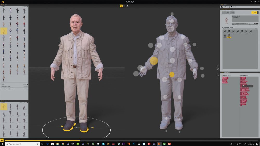Open the dropdown arrow next to SAVE

258,12
